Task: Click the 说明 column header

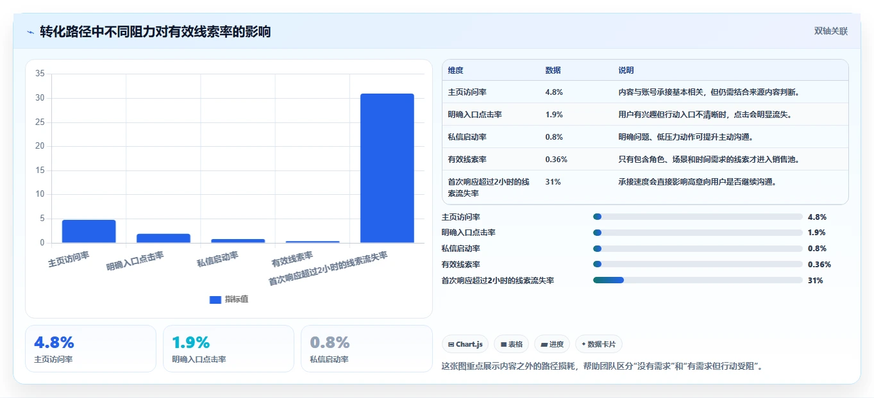Action: (626, 70)
